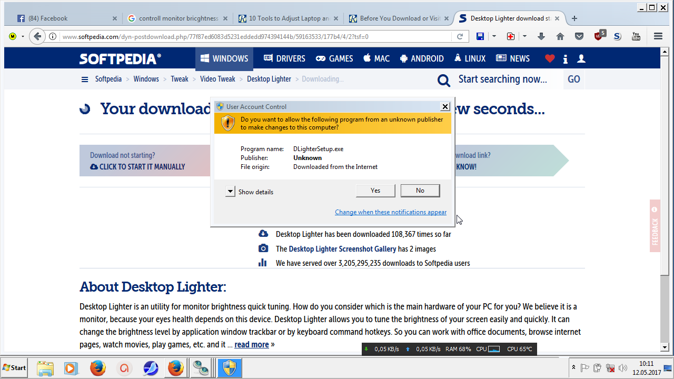This screenshot has width=674, height=379.
Task: Click the Pocket toolbar icon
Action: coord(579,36)
